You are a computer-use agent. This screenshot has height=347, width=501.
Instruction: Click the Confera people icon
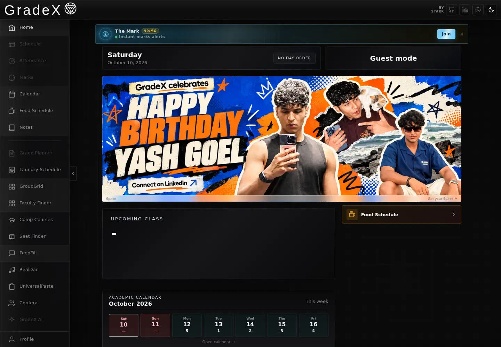(x=12, y=303)
